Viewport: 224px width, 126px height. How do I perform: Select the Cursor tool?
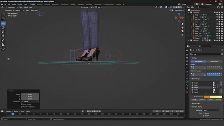(3, 19)
